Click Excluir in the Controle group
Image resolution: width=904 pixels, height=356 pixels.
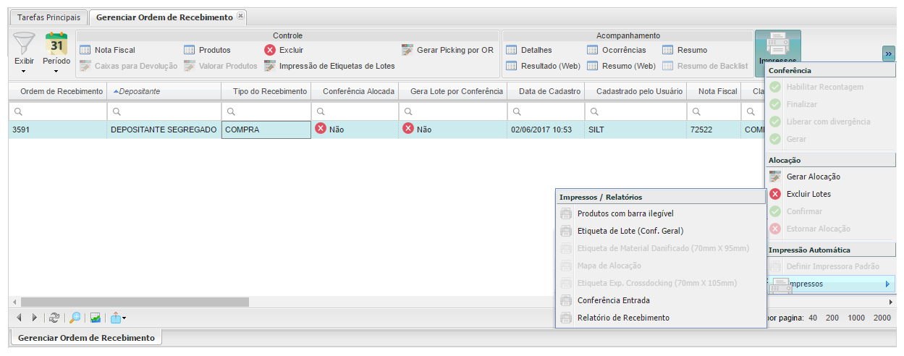coord(284,50)
